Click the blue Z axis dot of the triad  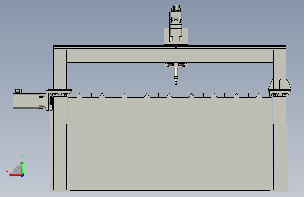(x=23, y=175)
